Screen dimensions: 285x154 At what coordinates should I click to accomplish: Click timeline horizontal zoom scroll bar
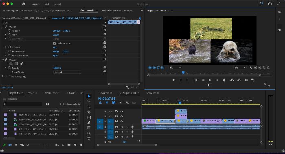[x=127, y=145]
